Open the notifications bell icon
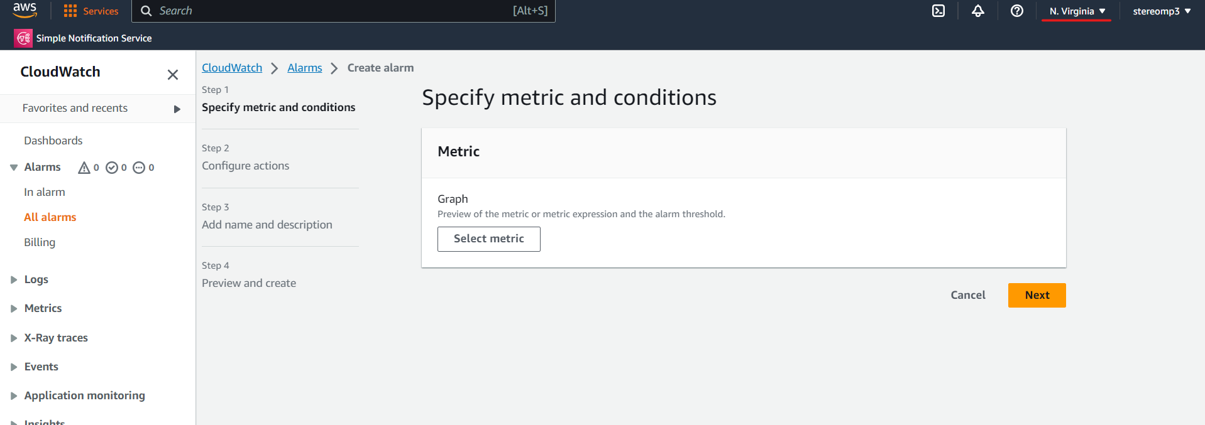 coord(977,11)
